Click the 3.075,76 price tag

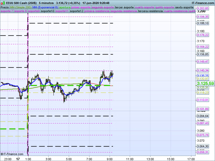coord(203,135)
